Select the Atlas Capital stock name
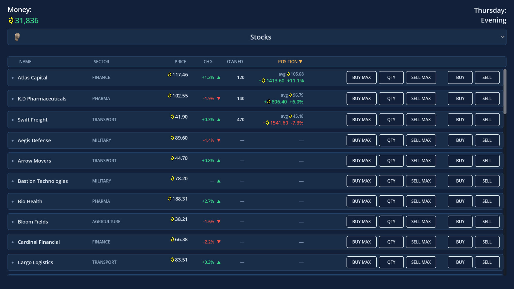 (x=32, y=78)
